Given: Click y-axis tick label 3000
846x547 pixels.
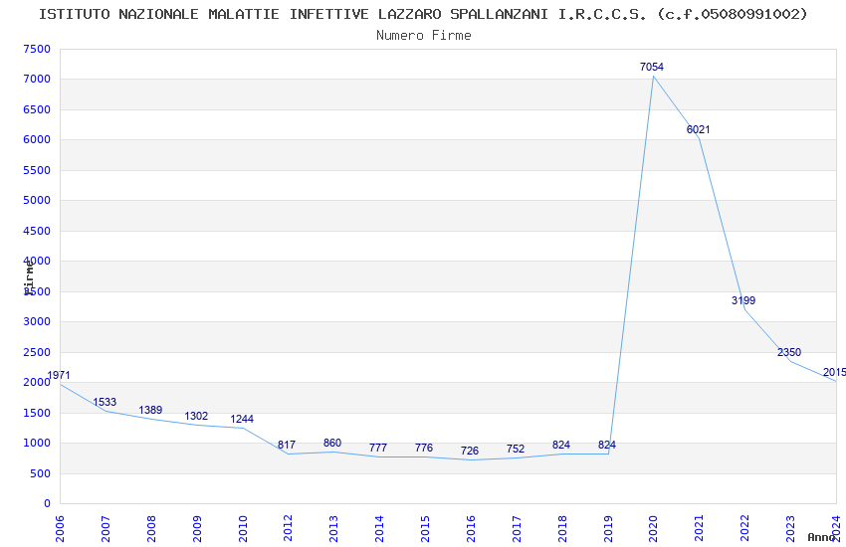Looking at the screenshot, I should (37, 322).
